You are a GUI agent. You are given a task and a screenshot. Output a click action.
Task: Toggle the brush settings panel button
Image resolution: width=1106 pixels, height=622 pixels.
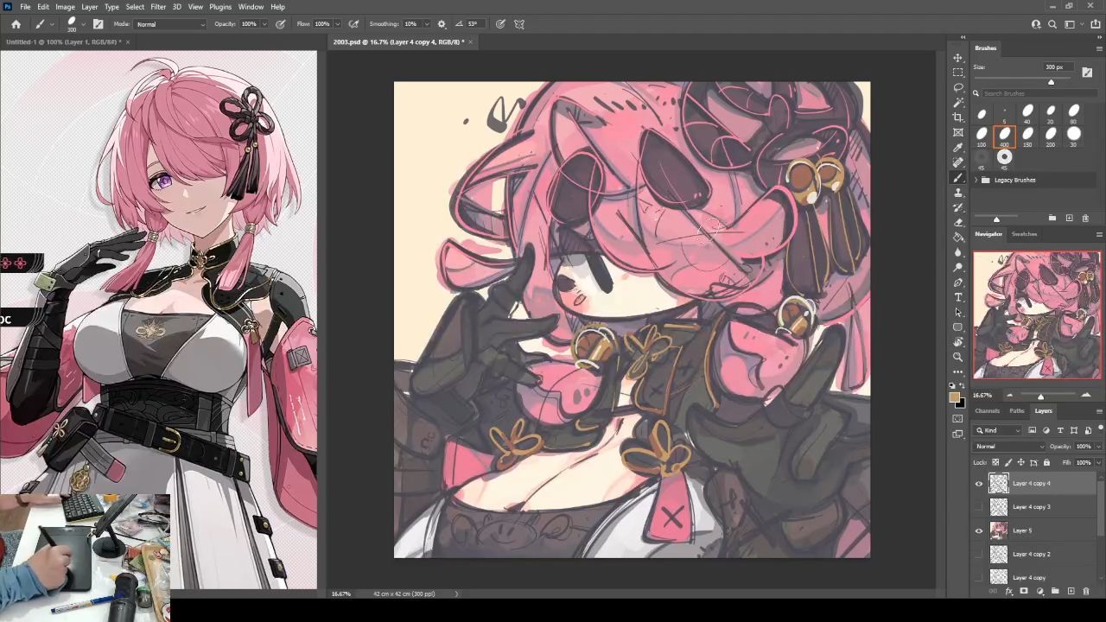tap(98, 24)
